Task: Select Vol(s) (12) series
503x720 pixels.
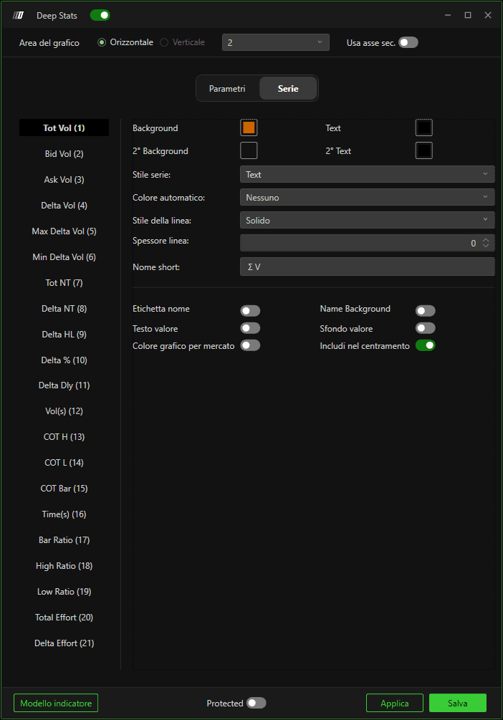Action: (x=64, y=411)
